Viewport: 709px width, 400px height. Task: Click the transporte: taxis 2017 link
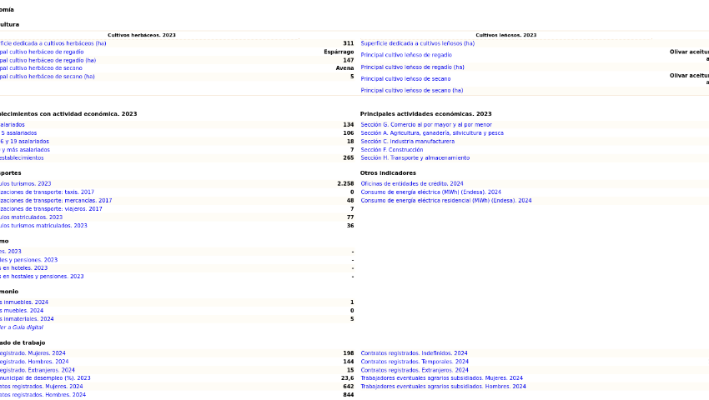pos(47,192)
